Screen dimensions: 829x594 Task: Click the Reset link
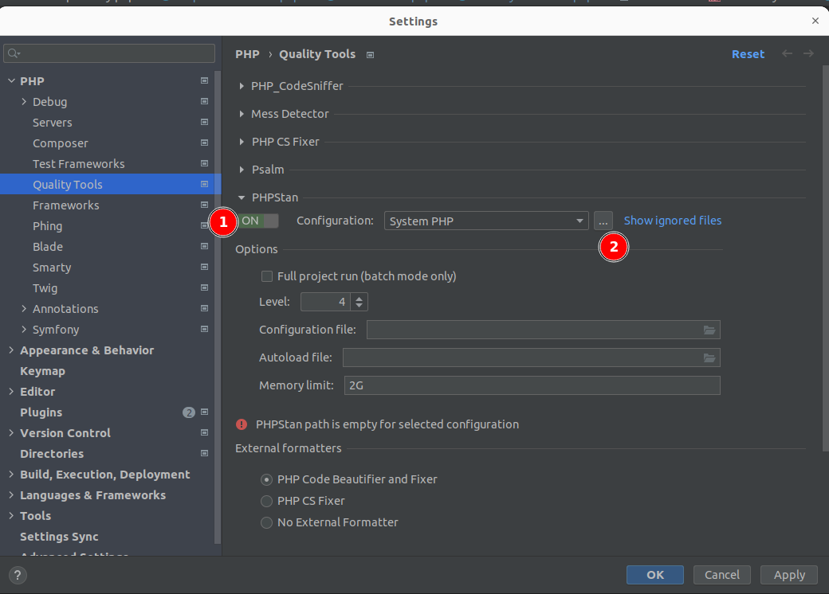748,54
